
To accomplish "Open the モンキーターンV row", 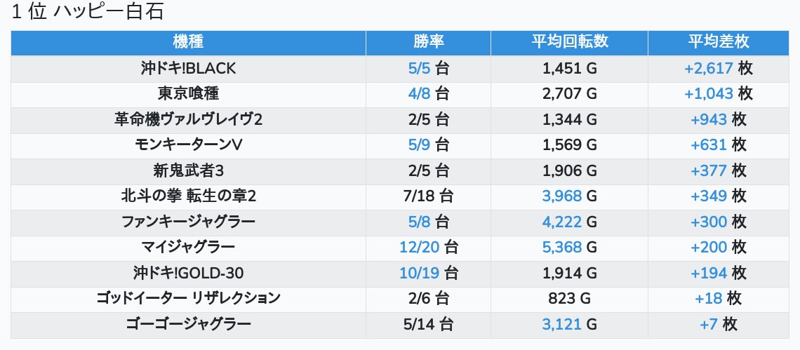I will pos(188,144).
